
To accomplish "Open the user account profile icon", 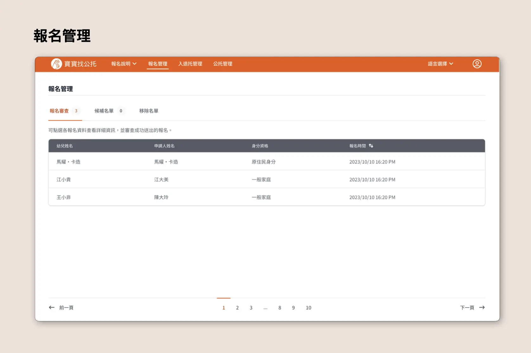I will pos(477,64).
